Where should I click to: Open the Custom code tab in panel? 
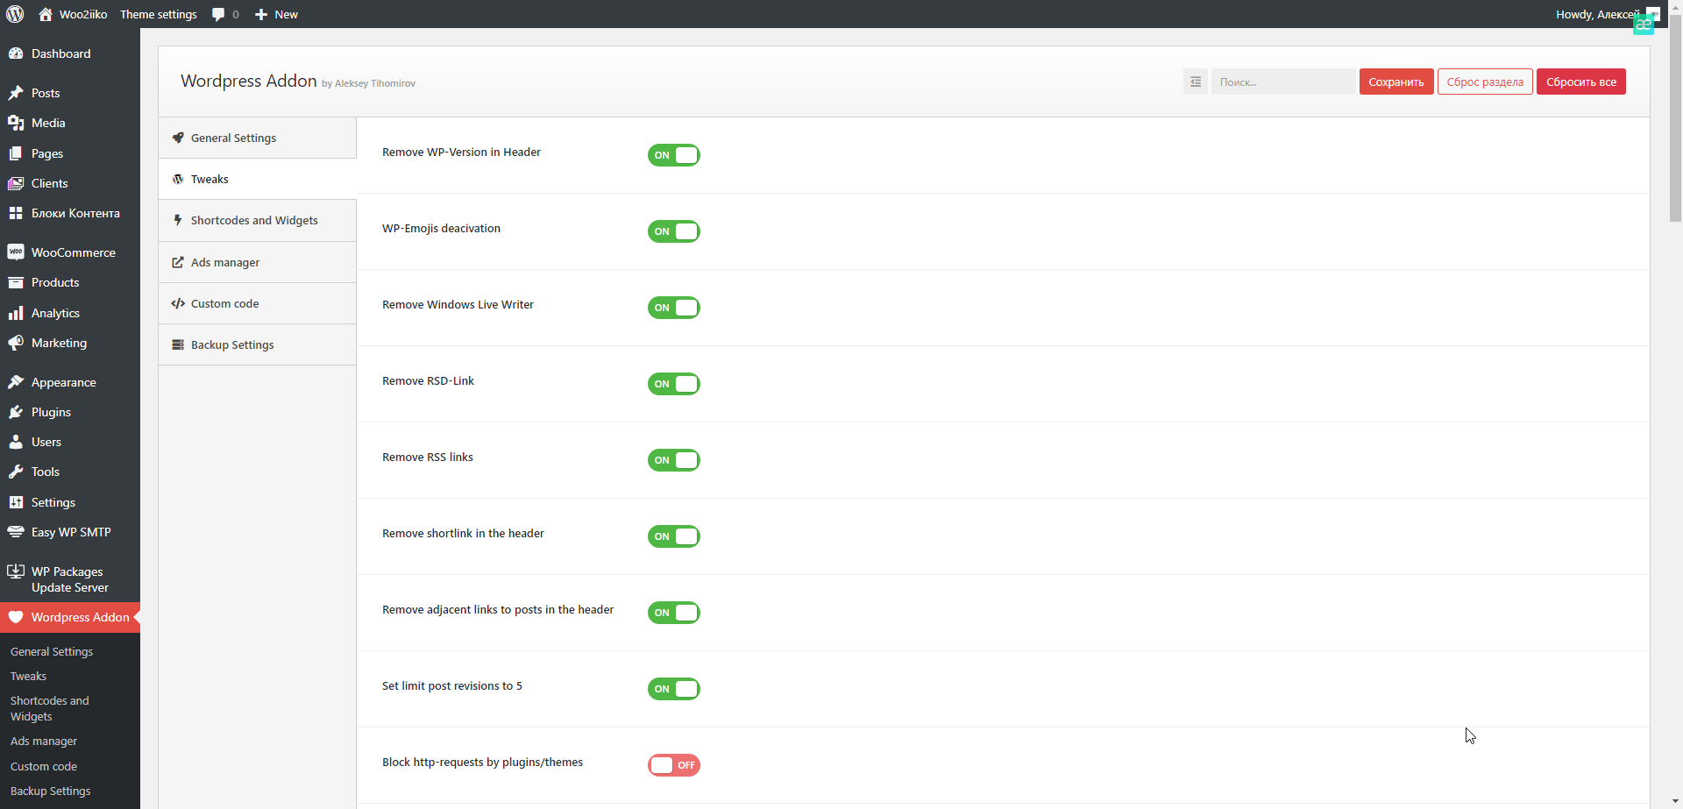click(257, 303)
